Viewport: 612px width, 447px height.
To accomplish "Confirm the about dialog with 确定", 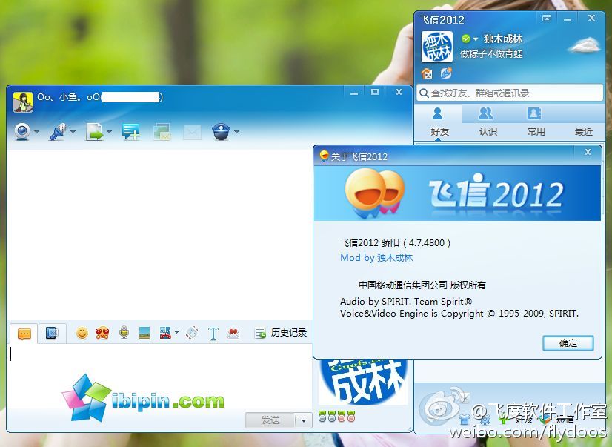I will click(x=568, y=343).
